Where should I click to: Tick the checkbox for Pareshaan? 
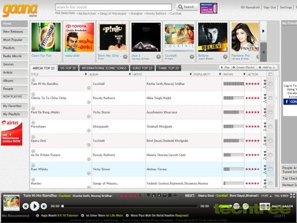click(x=270, y=126)
